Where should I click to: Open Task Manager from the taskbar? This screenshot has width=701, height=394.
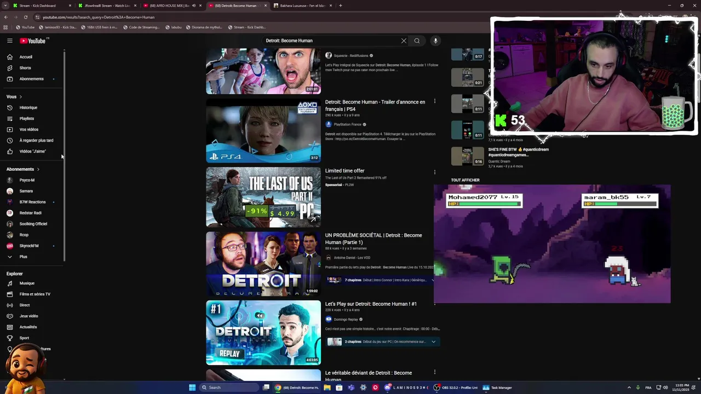(498, 387)
